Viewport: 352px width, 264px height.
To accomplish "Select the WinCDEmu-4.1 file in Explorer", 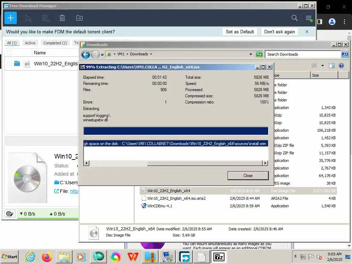I will [x=238, y=206].
